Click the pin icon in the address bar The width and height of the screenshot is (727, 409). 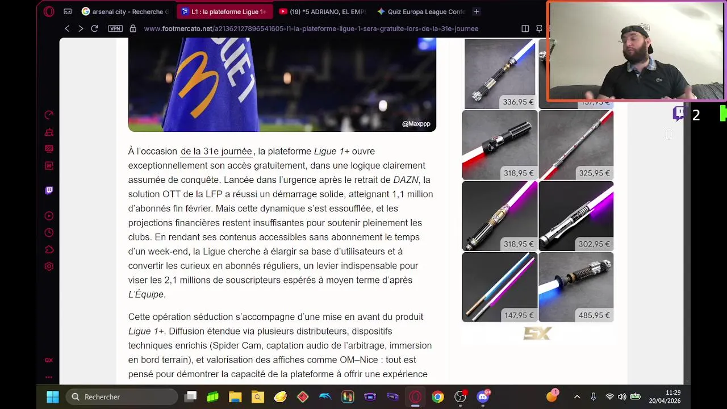539,28
